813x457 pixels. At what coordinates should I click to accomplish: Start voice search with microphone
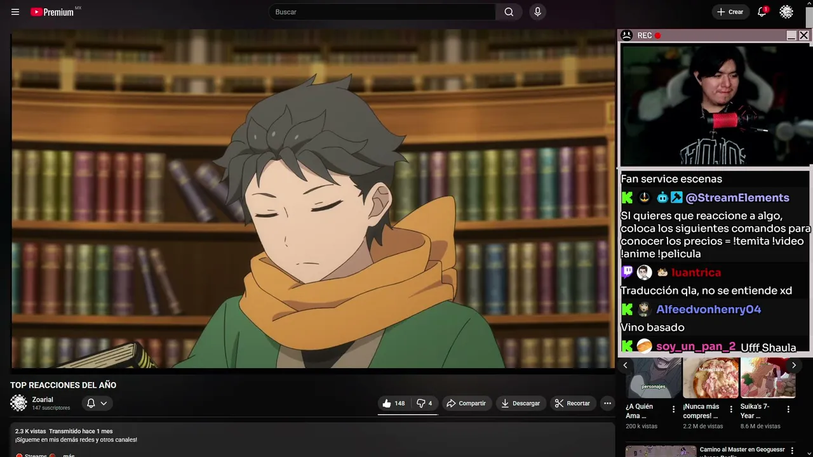537,12
